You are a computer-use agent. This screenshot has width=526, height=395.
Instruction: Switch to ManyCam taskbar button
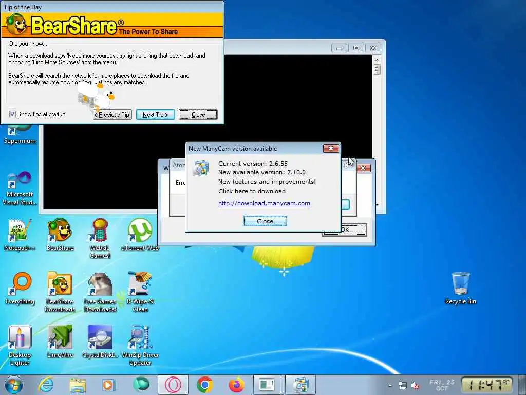(300, 385)
